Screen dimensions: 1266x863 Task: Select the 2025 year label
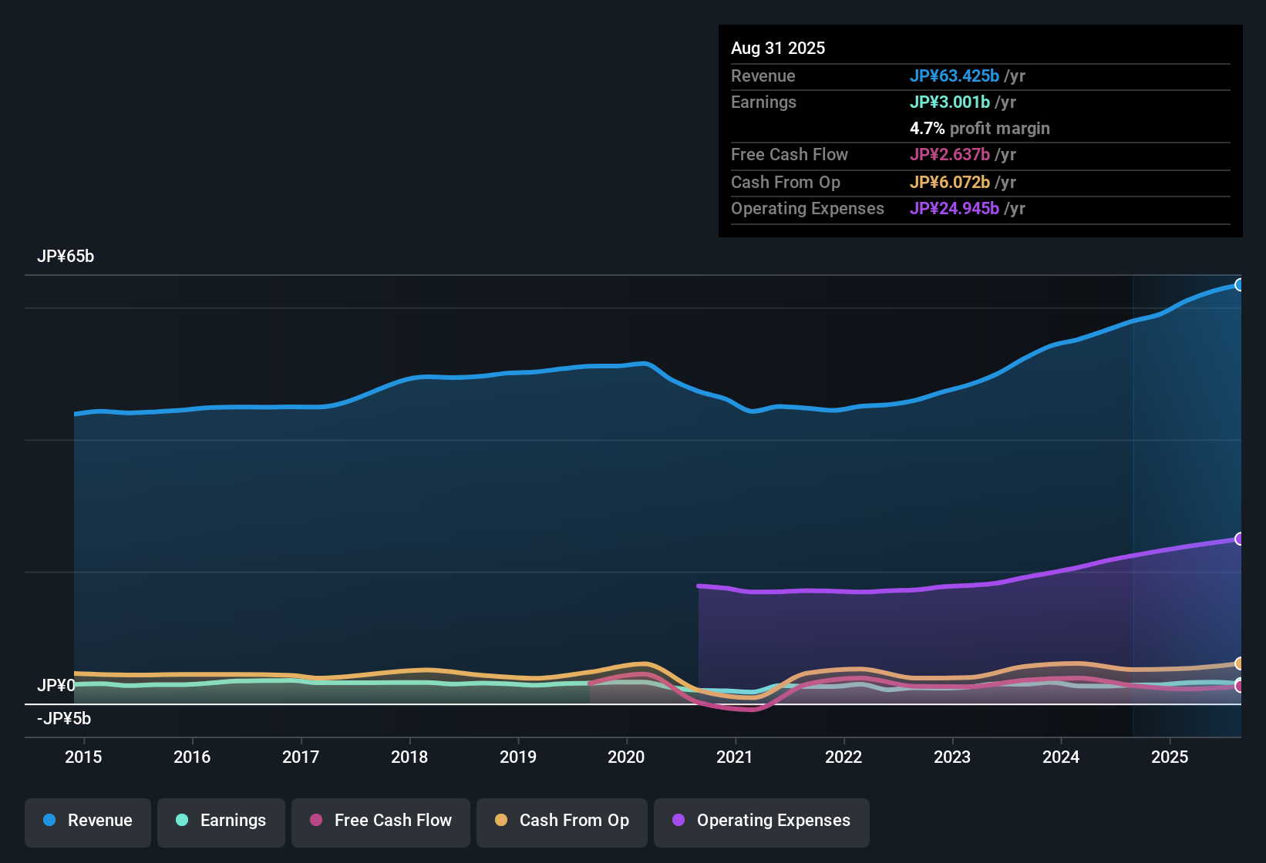point(1170,757)
